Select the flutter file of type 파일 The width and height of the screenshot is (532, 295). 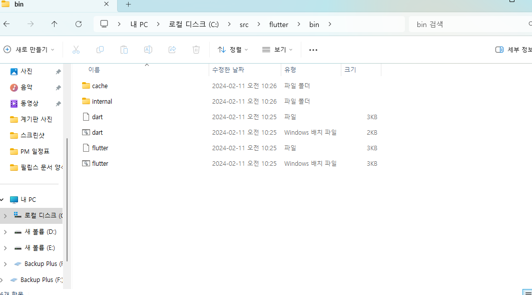(x=100, y=148)
